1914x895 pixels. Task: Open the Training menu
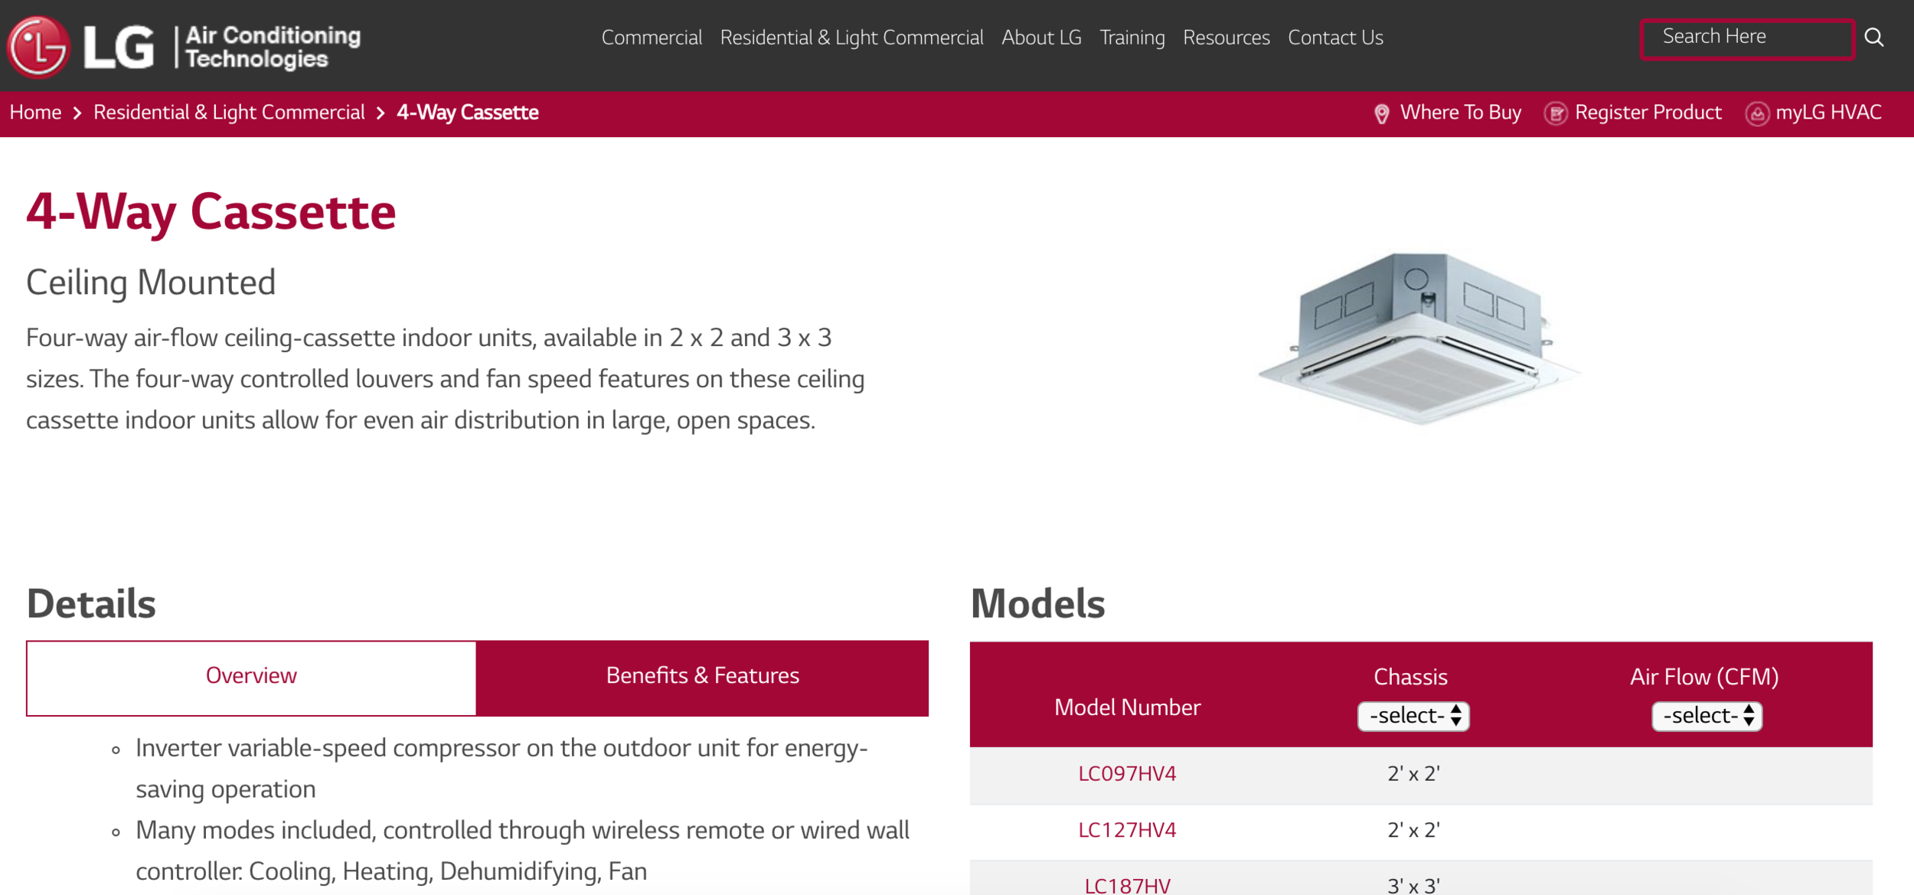click(x=1132, y=38)
